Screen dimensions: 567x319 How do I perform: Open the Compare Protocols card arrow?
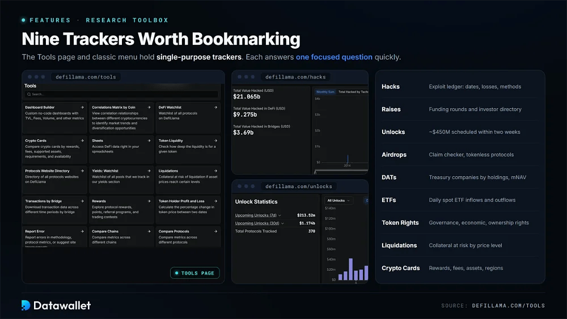[215, 231]
